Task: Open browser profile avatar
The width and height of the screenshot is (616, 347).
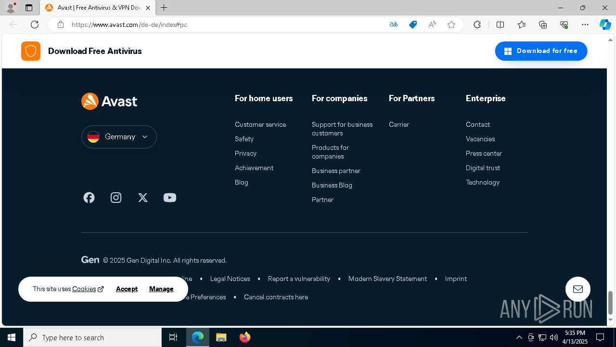Action: point(11,8)
